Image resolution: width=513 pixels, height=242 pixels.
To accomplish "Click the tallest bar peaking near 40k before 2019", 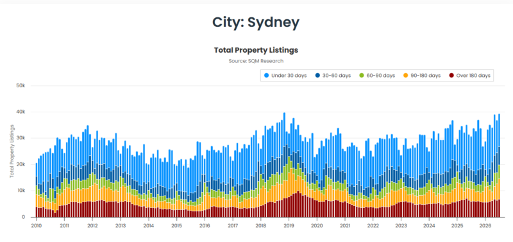I will pyautogui.click(x=284, y=165).
